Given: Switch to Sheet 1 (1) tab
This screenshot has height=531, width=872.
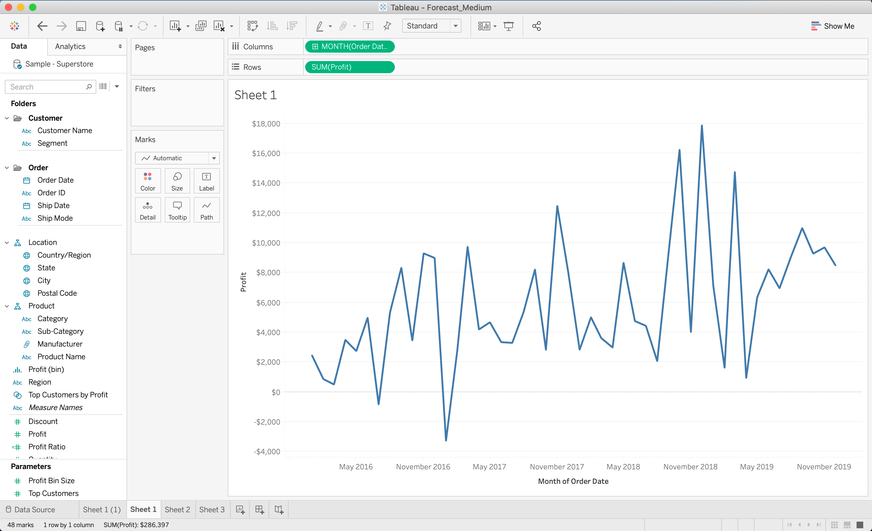Looking at the screenshot, I should 102,510.
